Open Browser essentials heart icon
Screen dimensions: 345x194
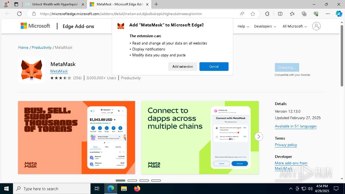point(316,14)
